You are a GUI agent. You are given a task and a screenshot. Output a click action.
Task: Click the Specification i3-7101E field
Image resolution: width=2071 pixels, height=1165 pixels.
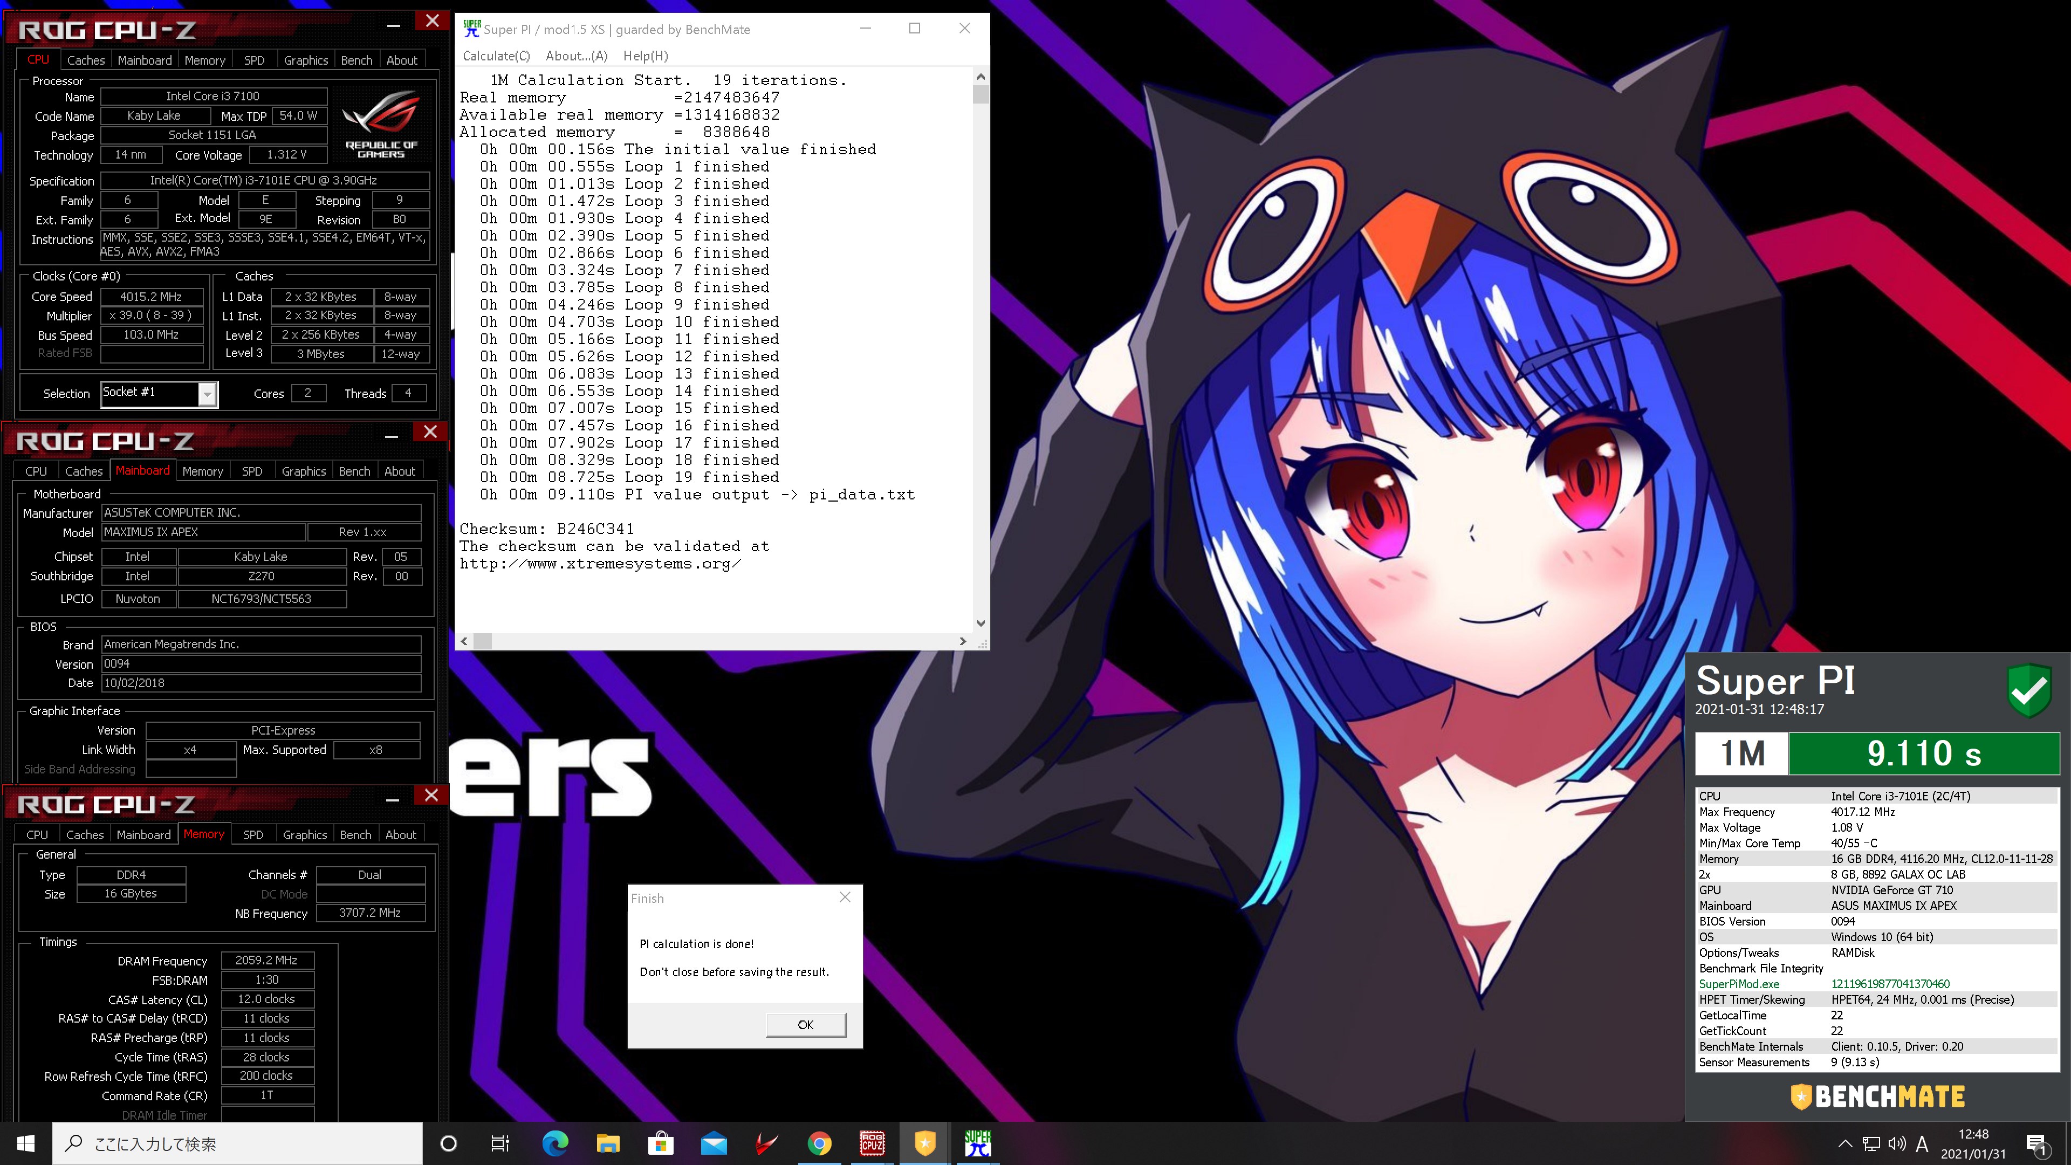click(x=264, y=180)
